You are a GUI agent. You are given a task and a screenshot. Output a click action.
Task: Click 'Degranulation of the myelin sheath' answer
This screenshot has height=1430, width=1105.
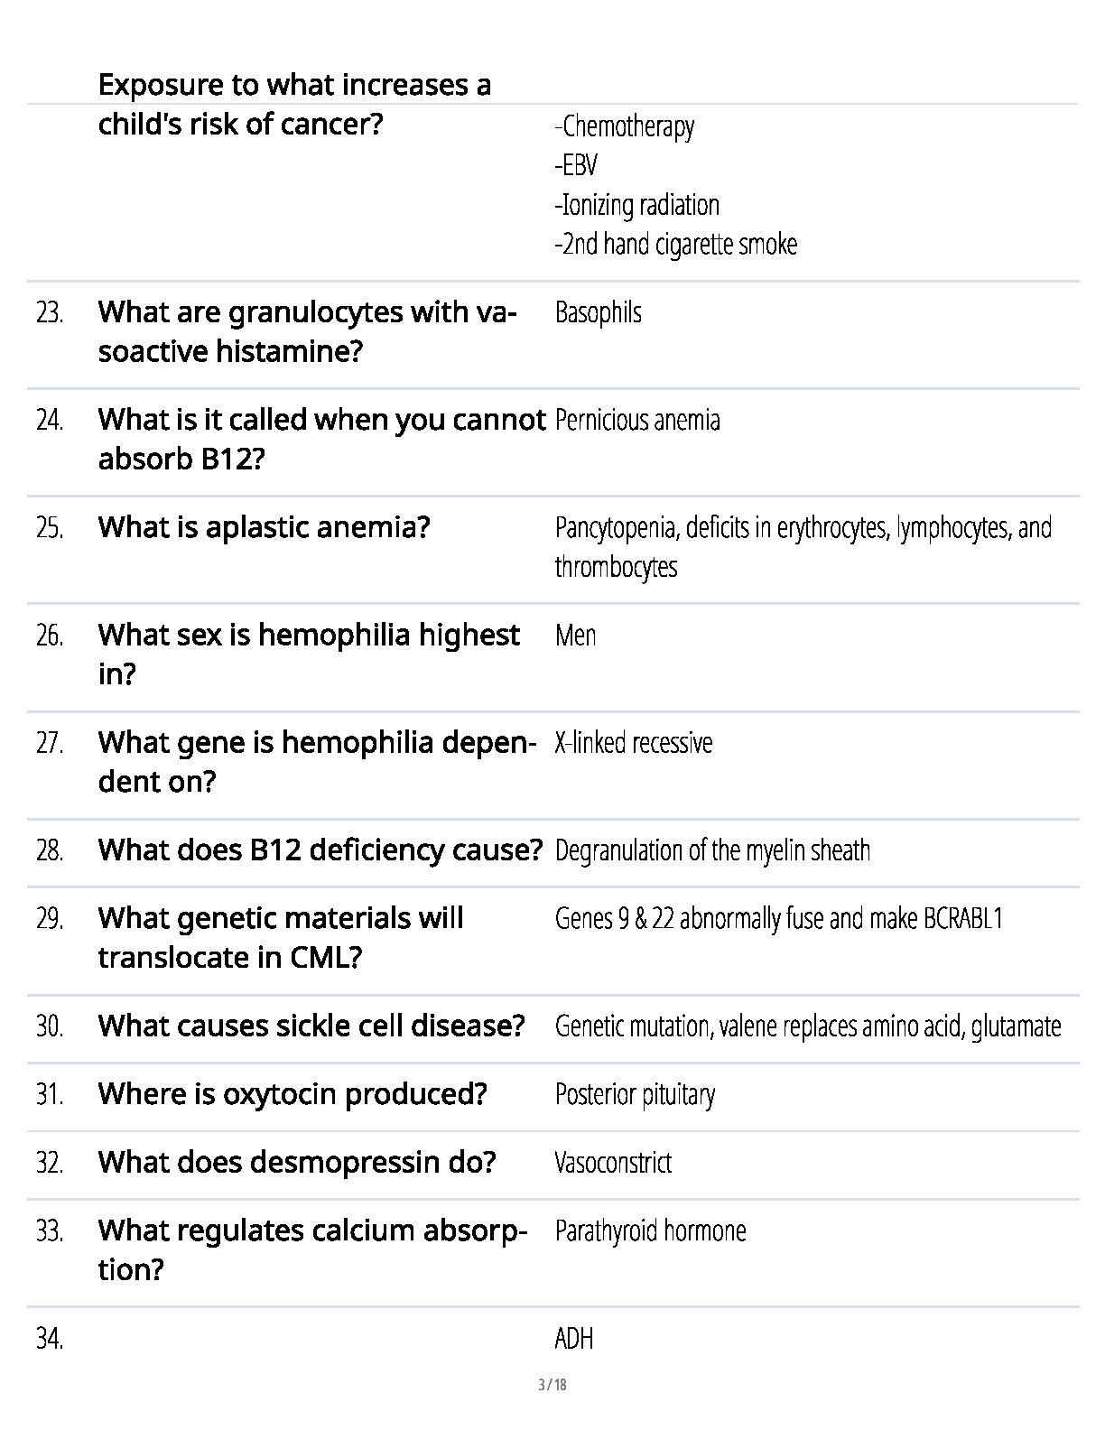pyautogui.click(x=712, y=850)
